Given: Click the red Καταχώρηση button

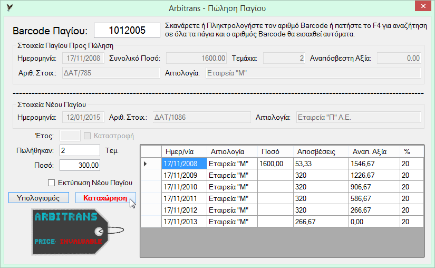Looking at the screenshot, I should (x=105, y=198).
